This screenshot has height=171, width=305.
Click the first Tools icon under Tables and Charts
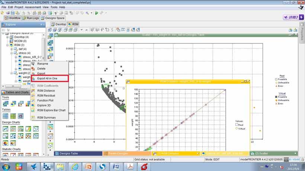[6, 104]
